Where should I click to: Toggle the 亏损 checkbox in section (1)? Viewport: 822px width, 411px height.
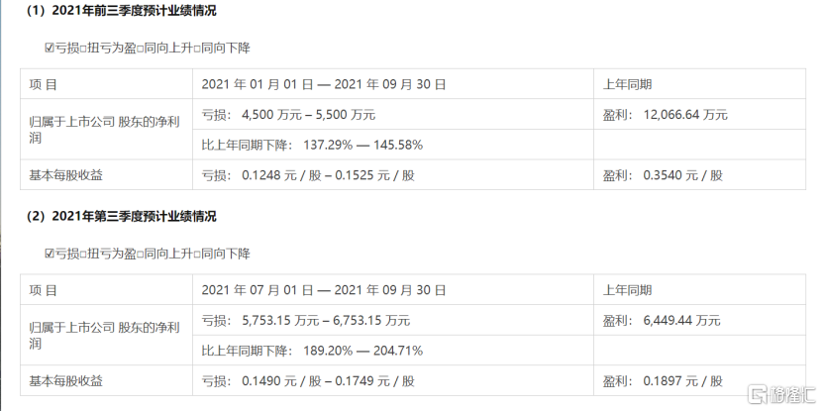tap(50, 48)
